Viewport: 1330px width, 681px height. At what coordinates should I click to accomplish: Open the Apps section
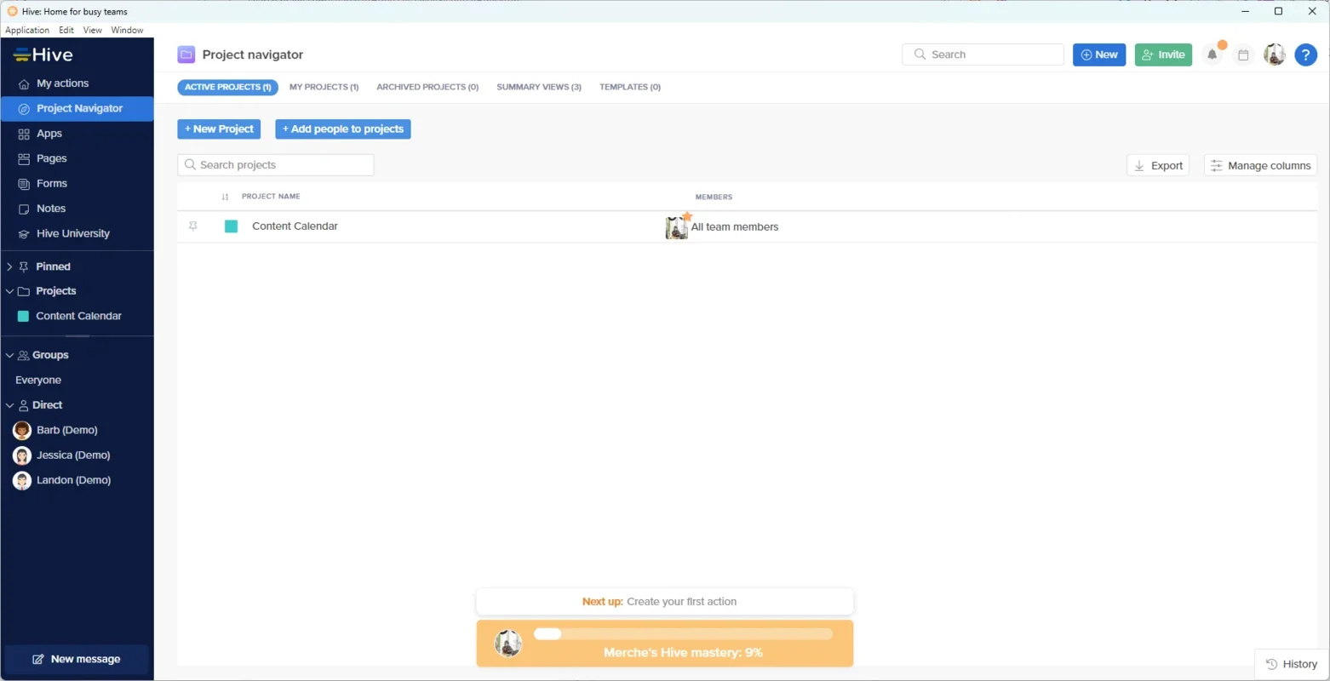click(x=49, y=134)
